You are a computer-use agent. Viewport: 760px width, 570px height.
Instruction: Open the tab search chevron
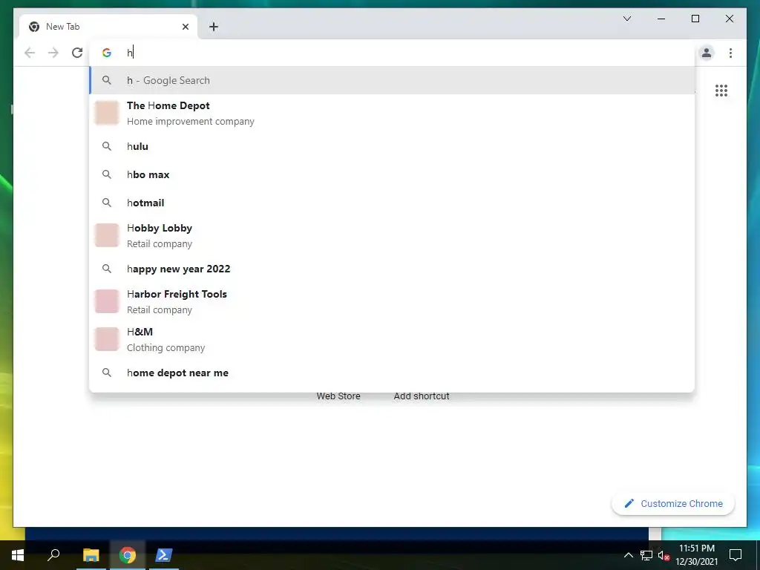[627, 19]
